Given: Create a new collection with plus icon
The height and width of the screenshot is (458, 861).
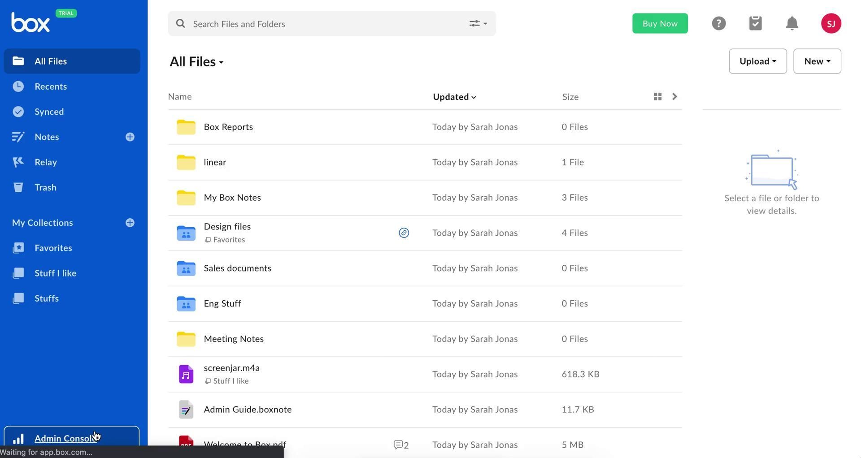Looking at the screenshot, I should pos(130,223).
